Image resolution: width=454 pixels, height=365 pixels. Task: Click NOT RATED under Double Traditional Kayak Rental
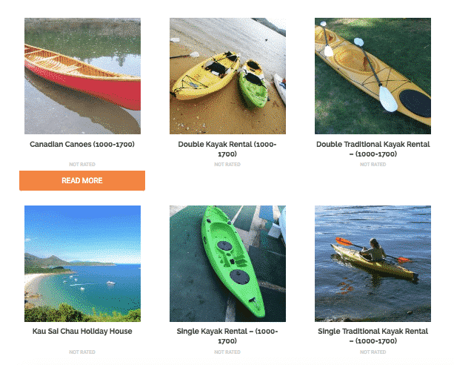coord(373,165)
